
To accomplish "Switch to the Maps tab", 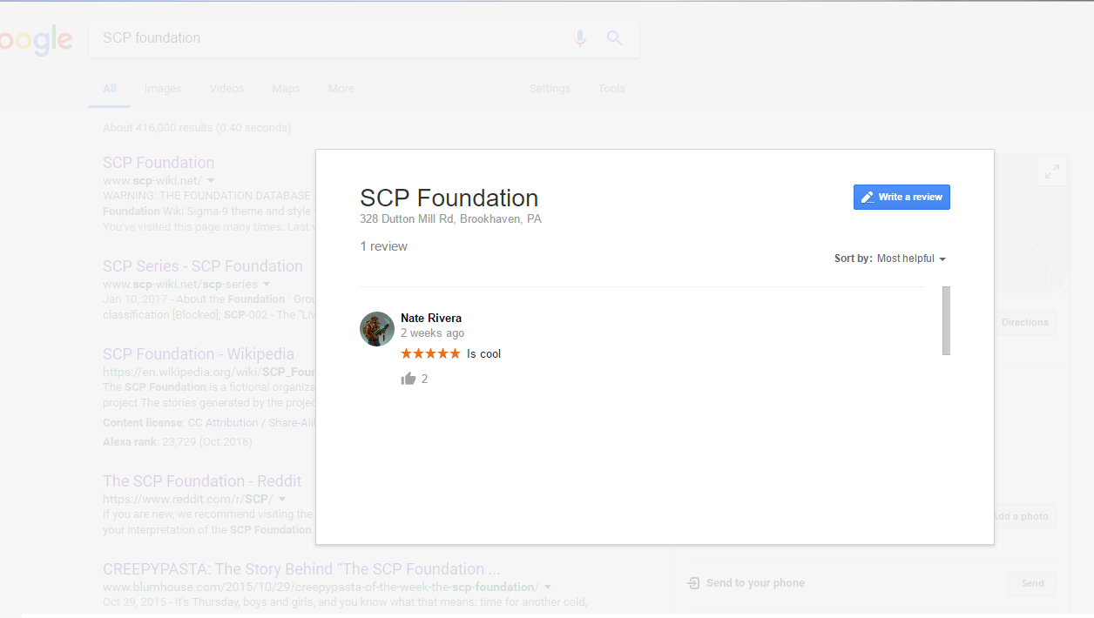I will (x=286, y=89).
